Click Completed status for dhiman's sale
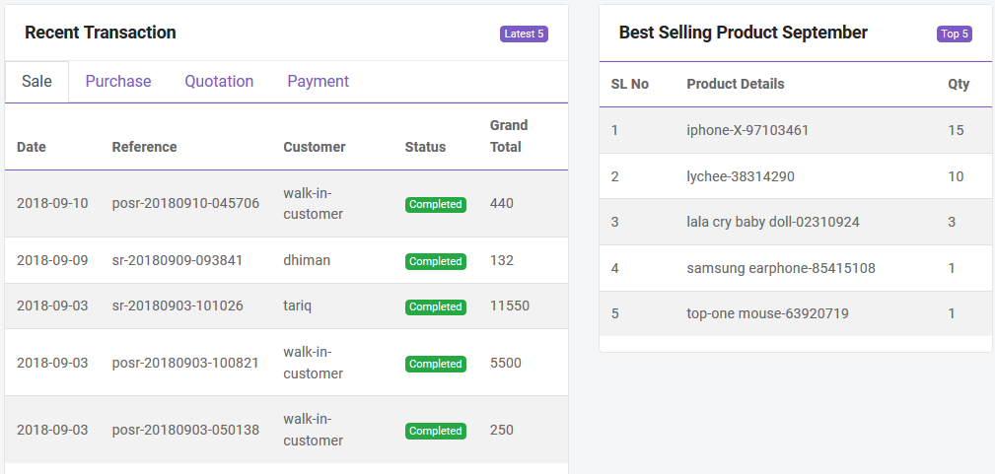The height and width of the screenshot is (474, 995). (x=435, y=262)
